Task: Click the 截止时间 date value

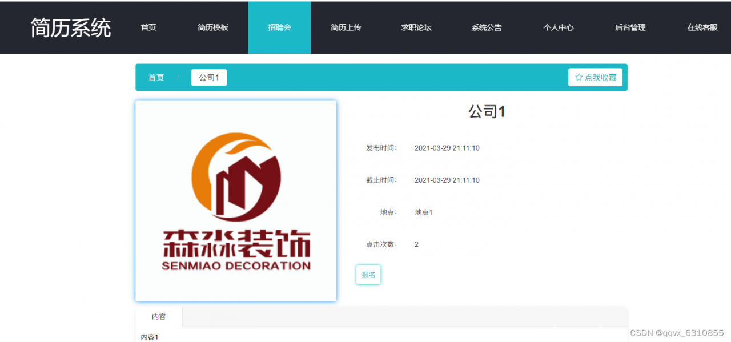Action: pyautogui.click(x=447, y=180)
